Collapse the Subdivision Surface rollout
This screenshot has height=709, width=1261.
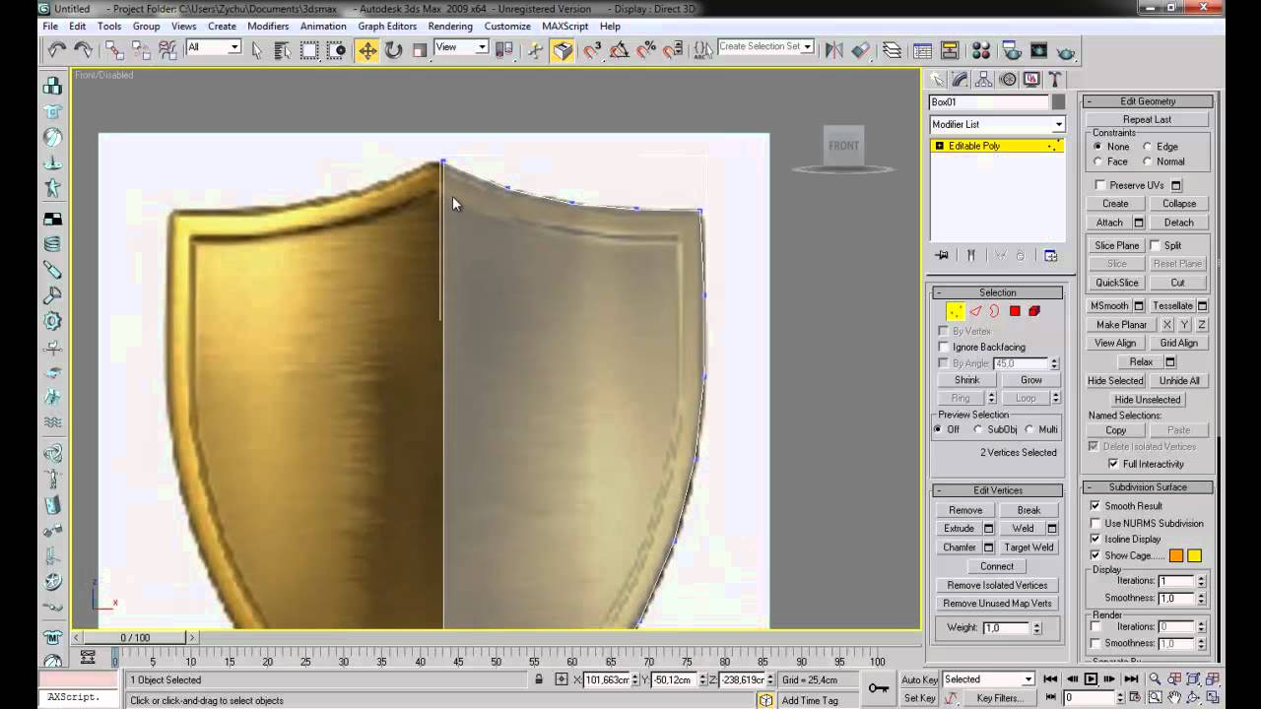(1148, 487)
